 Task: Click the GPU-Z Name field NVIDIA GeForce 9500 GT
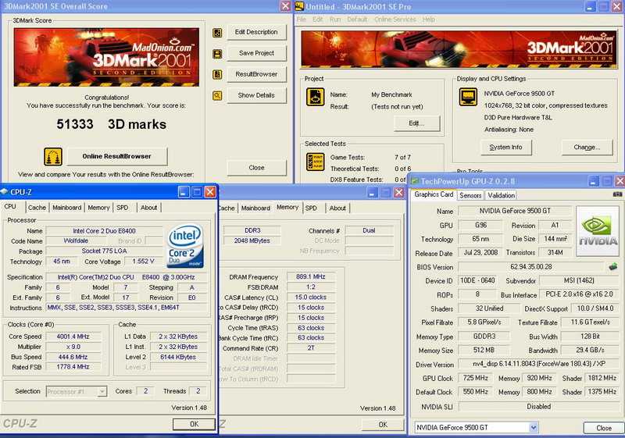tap(515, 211)
